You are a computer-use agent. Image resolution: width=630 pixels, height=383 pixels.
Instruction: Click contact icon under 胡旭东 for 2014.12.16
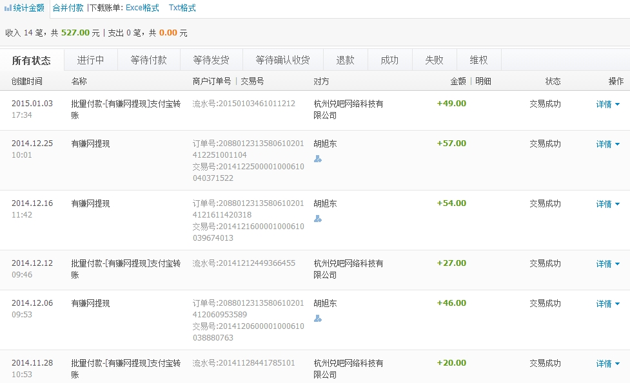pyautogui.click(x=318, y=219)
